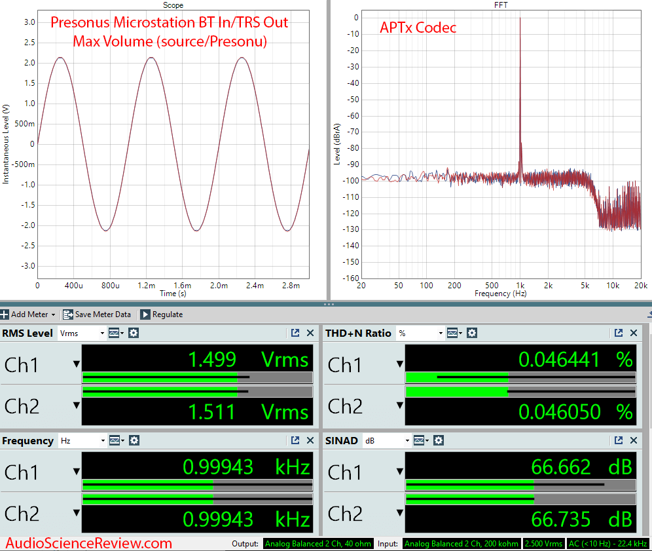Image resolution: width=652 pixels, height=551 pixels.
Task: Expand the Ch1 arrow in the THD+N Ratio meter
Action: pos(400,364)
